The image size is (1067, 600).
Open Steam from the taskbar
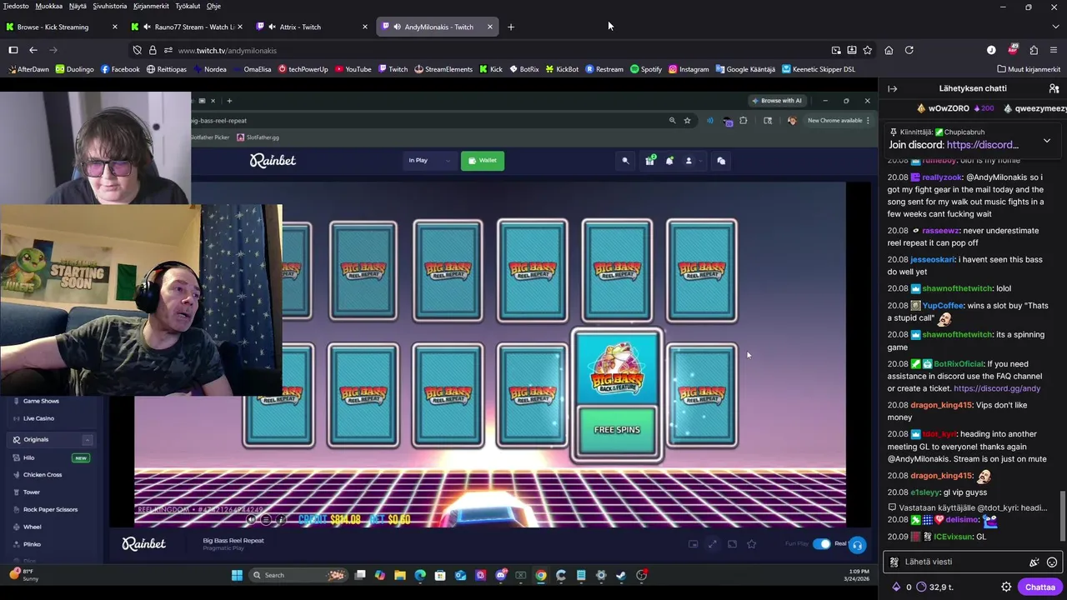point(621,575)
